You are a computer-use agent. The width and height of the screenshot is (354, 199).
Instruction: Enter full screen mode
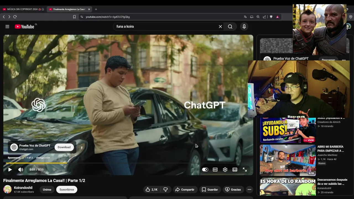[245, 169]
